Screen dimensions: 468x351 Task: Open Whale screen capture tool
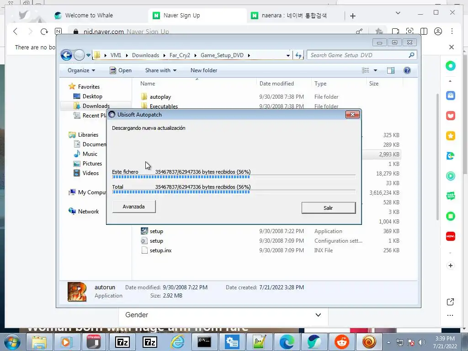(x=410, y=31)
